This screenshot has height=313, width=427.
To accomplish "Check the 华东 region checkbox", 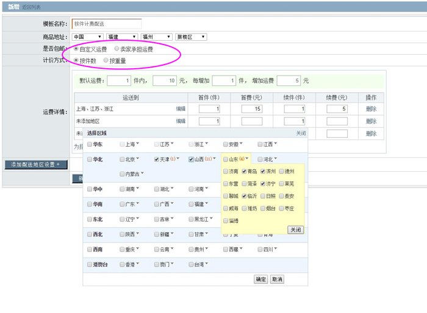I will click(90, 144).
